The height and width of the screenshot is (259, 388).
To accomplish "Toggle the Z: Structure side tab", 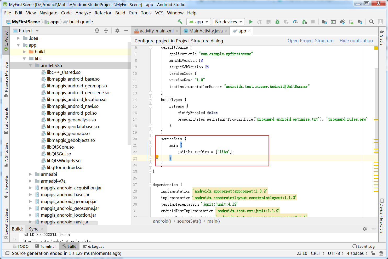I will click(6, 155).
